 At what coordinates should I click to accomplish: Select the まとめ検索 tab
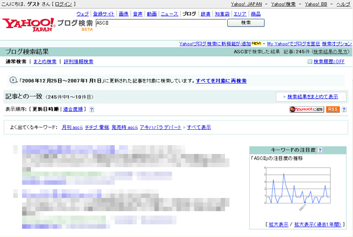[x=45, y=62]
